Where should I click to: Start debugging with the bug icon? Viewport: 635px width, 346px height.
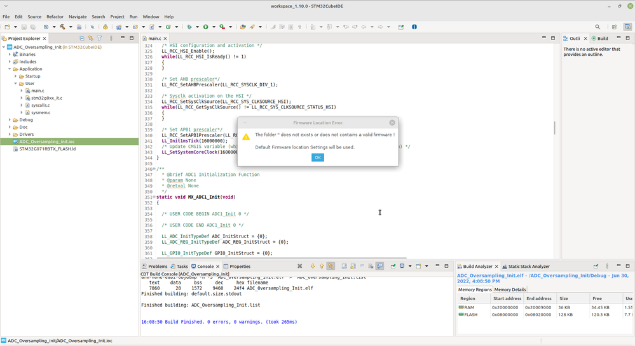[189, 27]
